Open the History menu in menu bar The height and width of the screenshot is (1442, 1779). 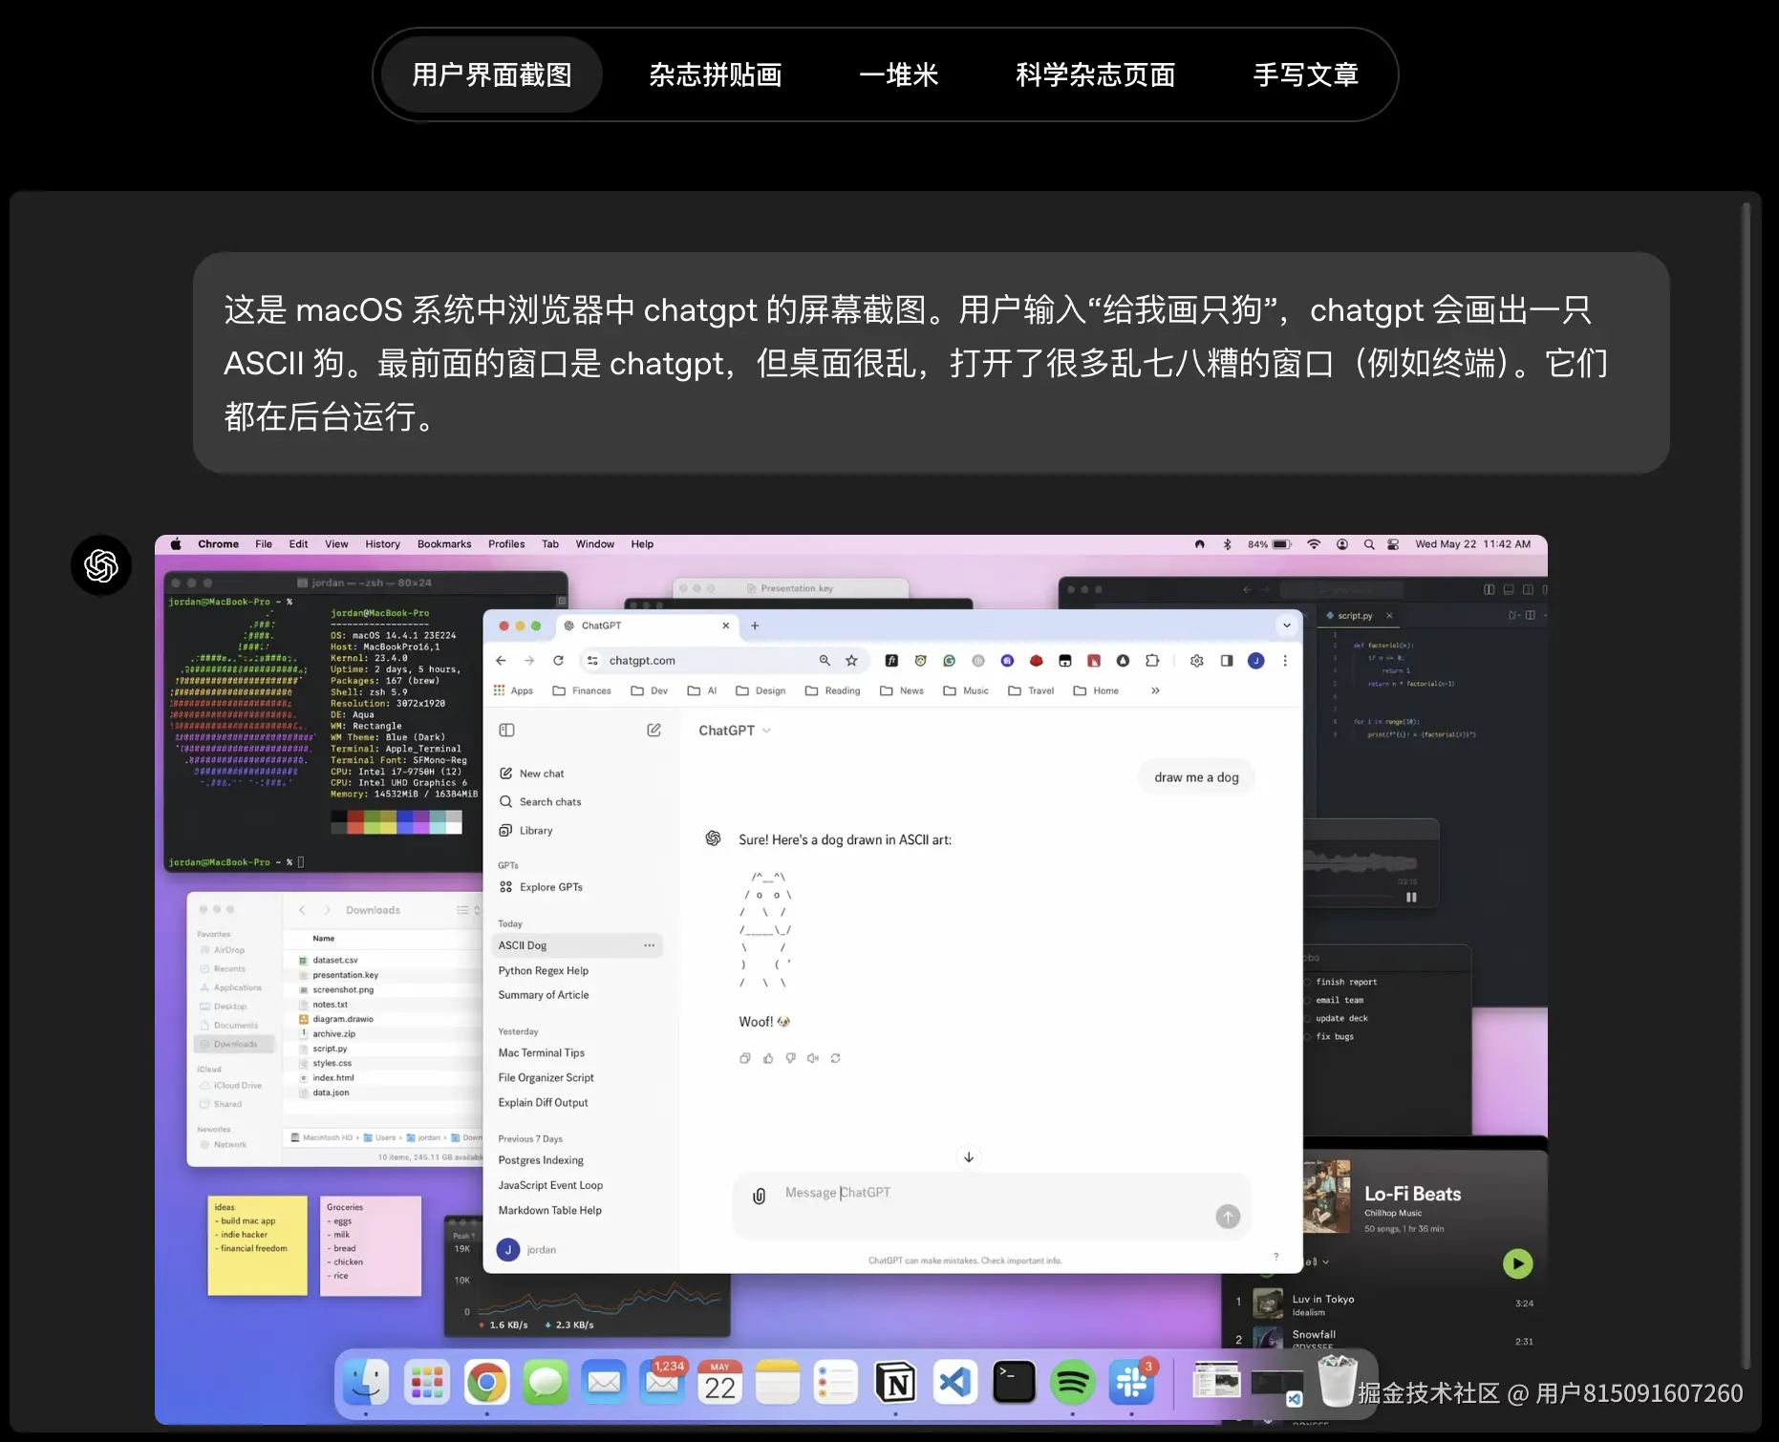tap(382, 544)
